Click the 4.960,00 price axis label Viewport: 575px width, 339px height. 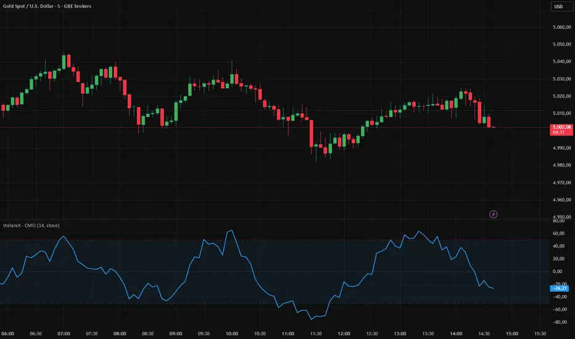click(x=562, y=200)
